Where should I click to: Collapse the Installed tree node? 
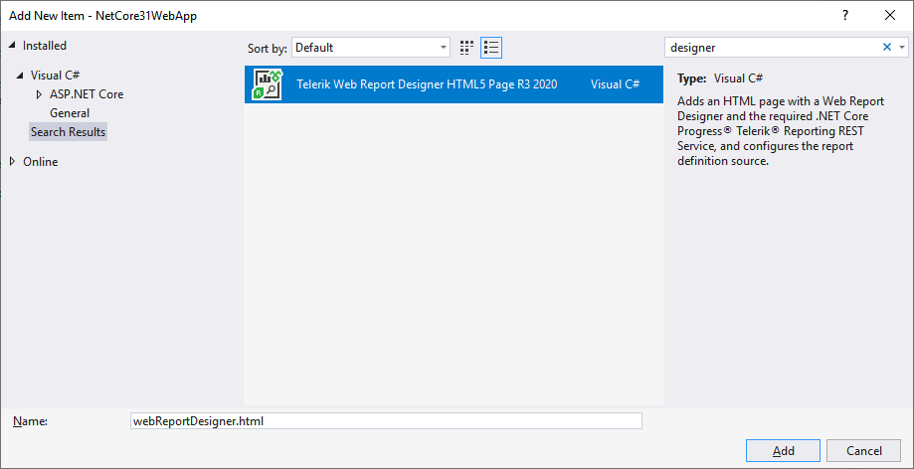(12, 46)
